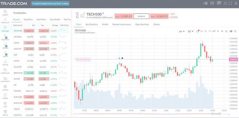Zoom in on the chart

click(x=202, y=31)
